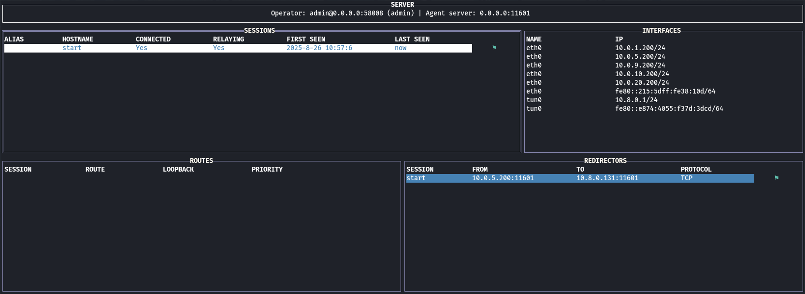Click interface IP 10.0.10.200/24
805x294 pixels.
(642, 74)
